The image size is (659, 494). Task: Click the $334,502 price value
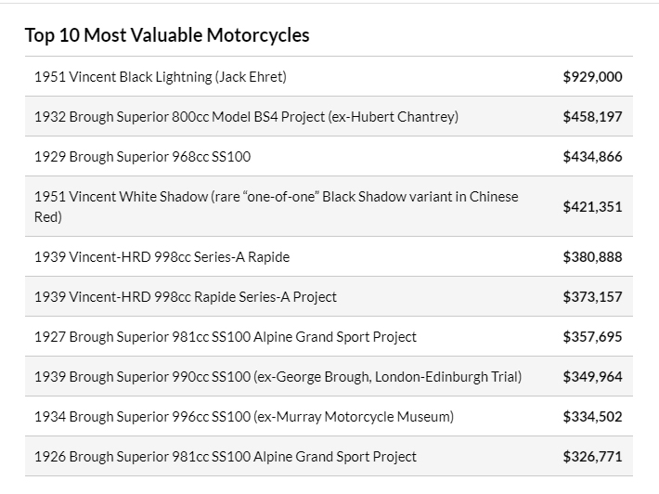point(592,416)
